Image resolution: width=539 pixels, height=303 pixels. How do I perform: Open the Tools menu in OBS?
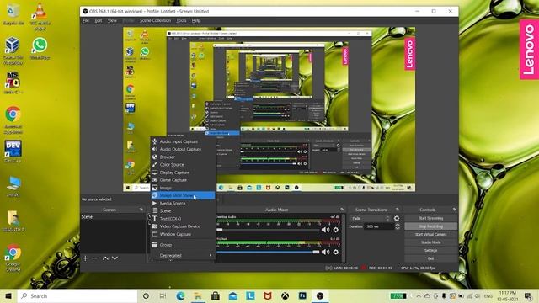(x=181, y=20)
